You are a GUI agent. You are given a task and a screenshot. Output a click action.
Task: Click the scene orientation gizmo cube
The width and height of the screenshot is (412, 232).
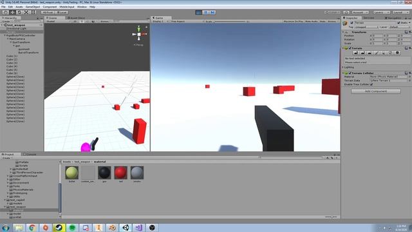(139, 34)
